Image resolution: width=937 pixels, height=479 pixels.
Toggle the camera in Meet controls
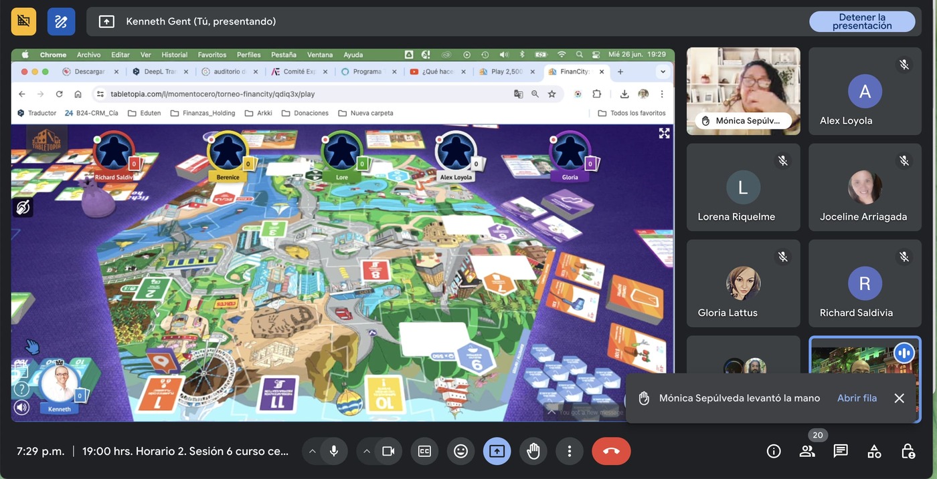point(388,451)
